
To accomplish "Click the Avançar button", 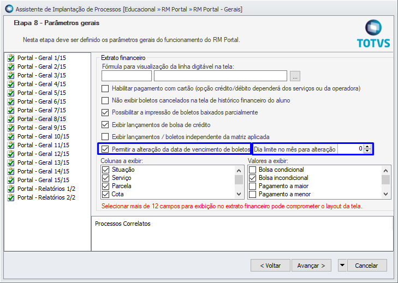I will (x=312, y=266).
